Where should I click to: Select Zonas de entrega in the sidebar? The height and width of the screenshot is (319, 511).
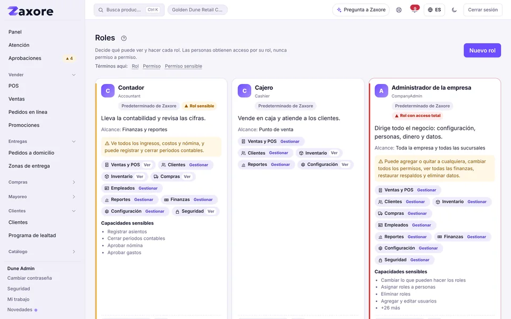coord(43,166)
